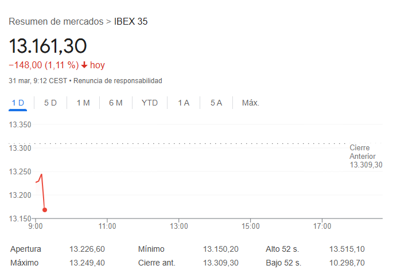Click the red down arrow icon
397x277 pixels.
click(x=84, y=65)
